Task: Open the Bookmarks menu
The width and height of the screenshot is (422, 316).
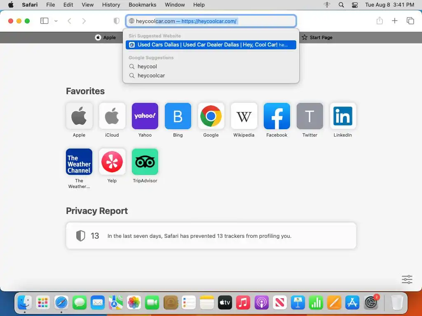Action: 142,5
